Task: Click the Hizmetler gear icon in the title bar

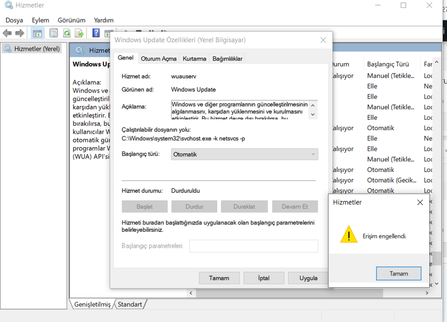Action: click(8, 5)
